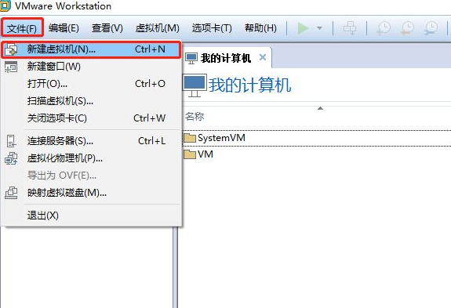
Task: Click the connect server menu icon
Action: point(11,141)
